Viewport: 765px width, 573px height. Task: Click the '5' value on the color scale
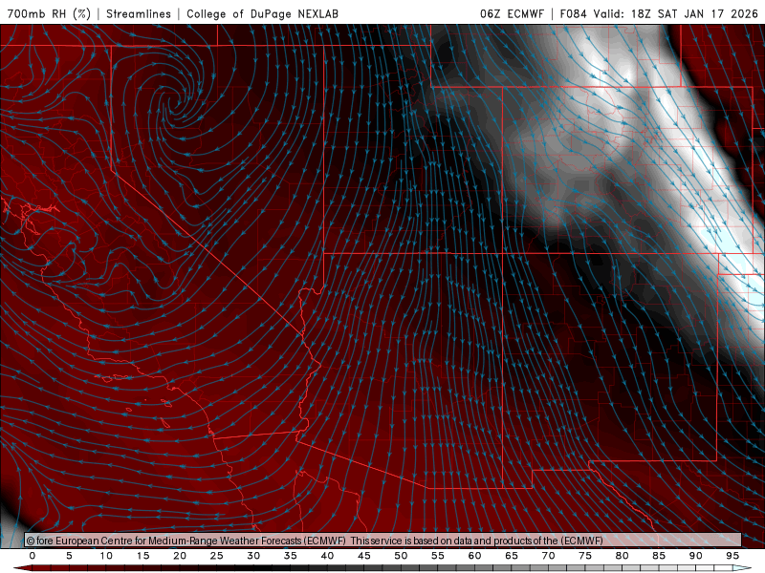[69, 556]
